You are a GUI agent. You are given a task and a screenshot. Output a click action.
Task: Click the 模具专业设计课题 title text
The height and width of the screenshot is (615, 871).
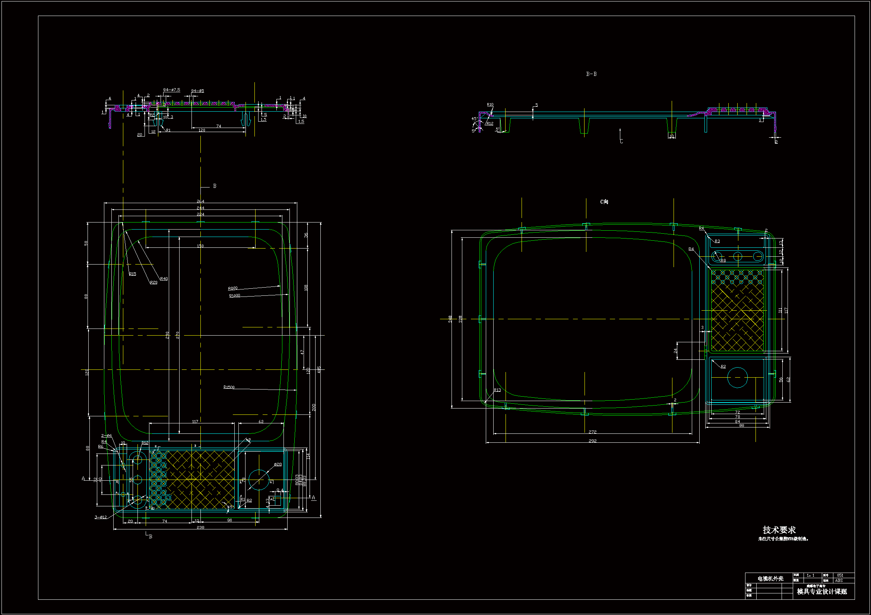click(822, 592)
